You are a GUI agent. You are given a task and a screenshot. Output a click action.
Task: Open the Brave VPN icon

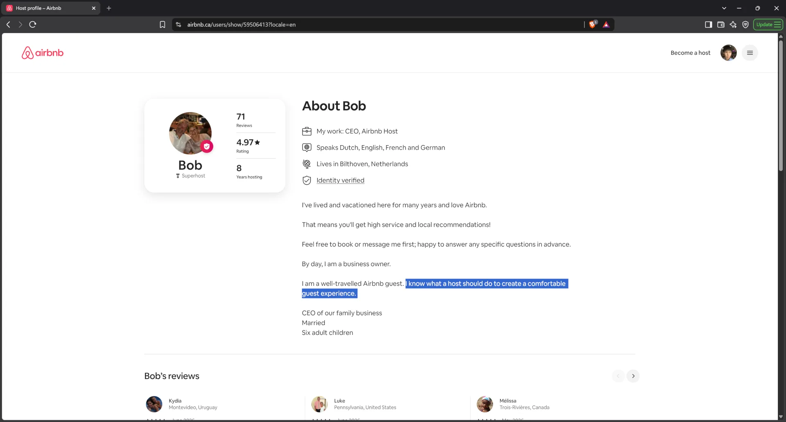(745, 25)
